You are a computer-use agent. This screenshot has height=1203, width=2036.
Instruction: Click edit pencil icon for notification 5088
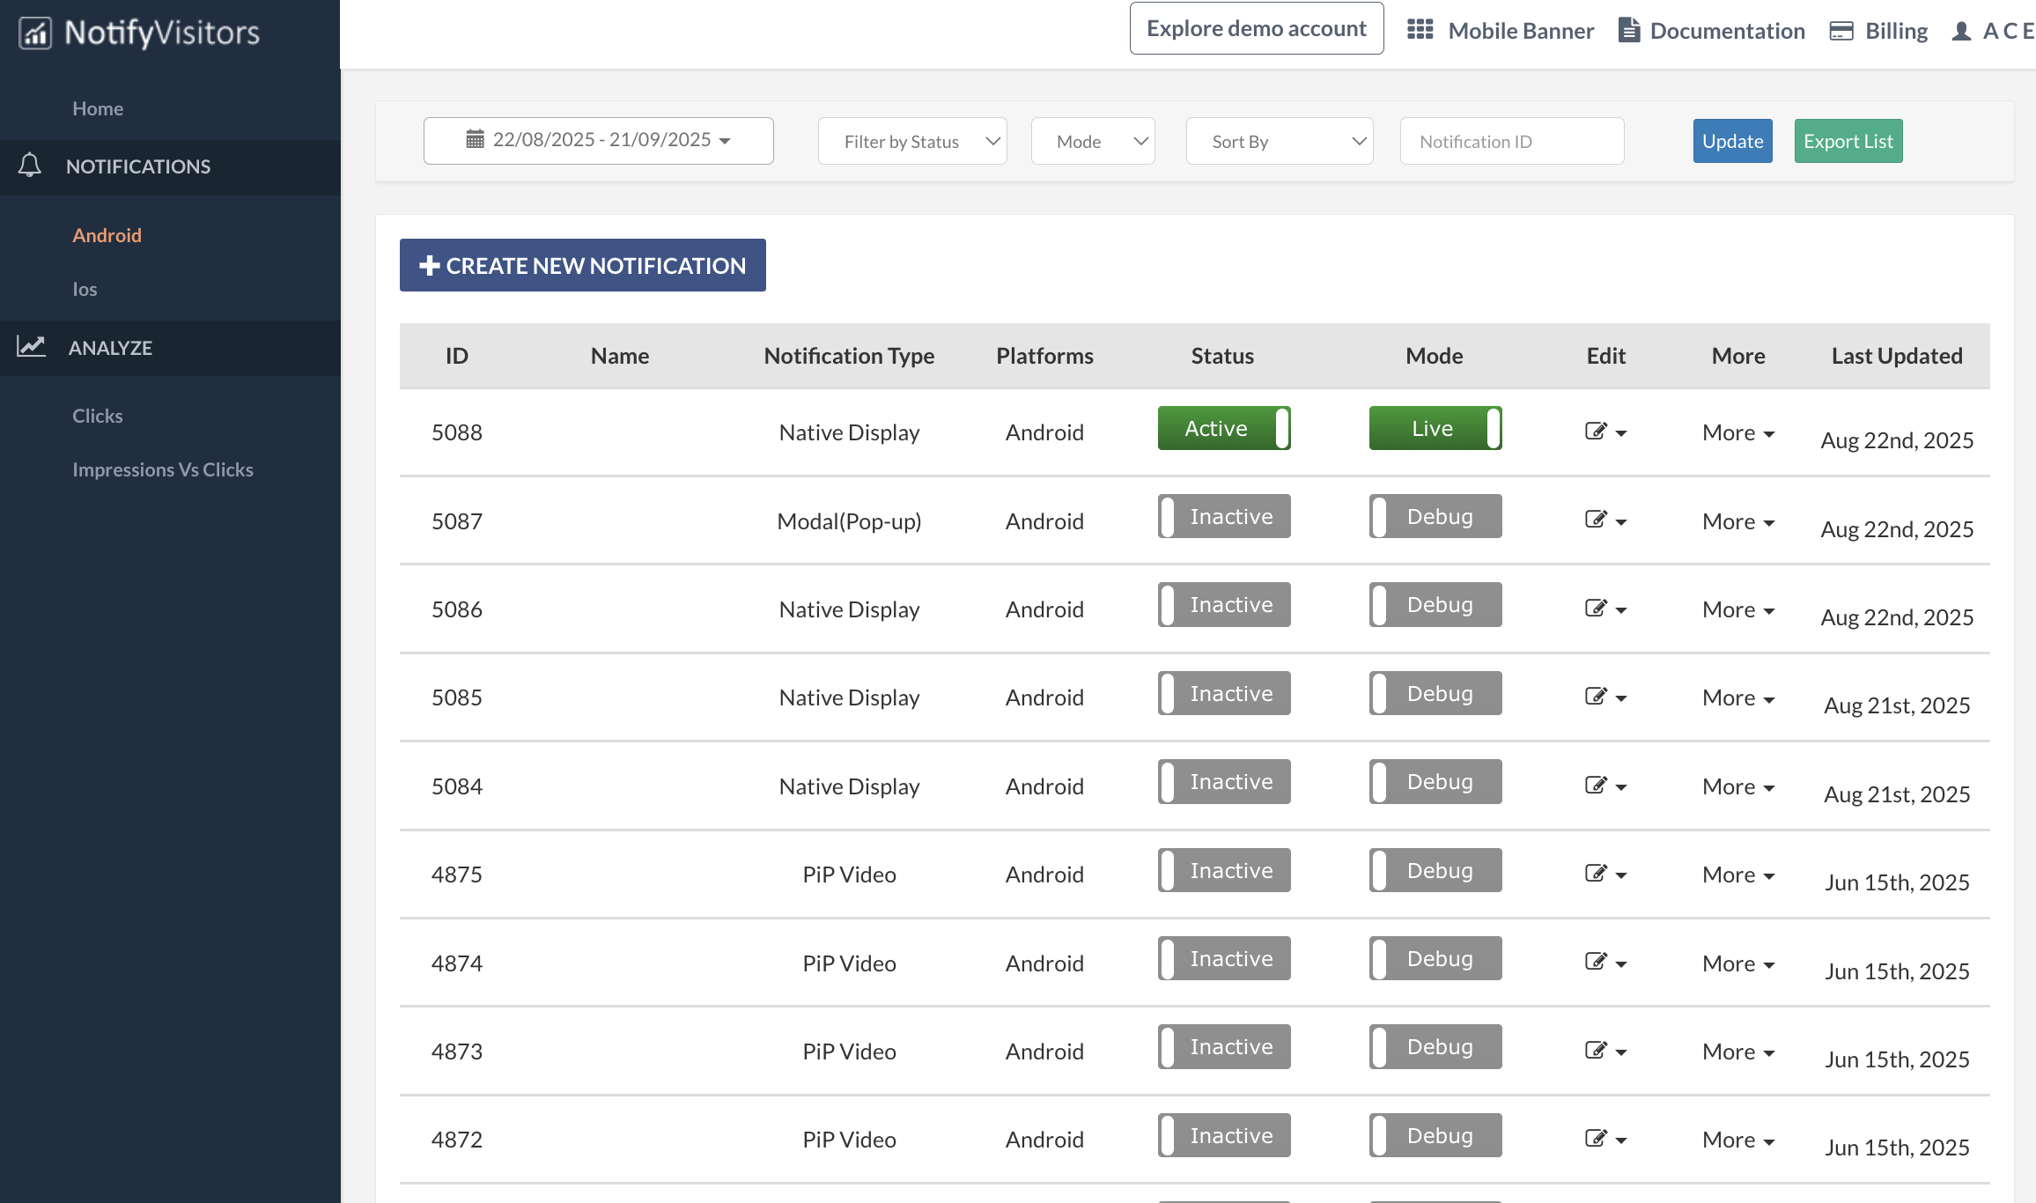1596,432
